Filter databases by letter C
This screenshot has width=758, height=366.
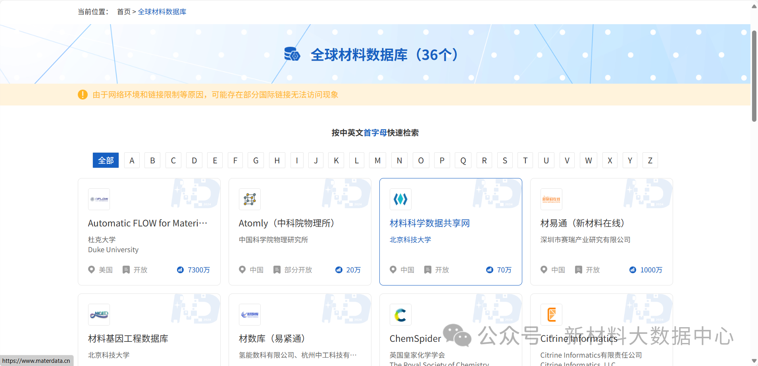click(x=173, y=160)
